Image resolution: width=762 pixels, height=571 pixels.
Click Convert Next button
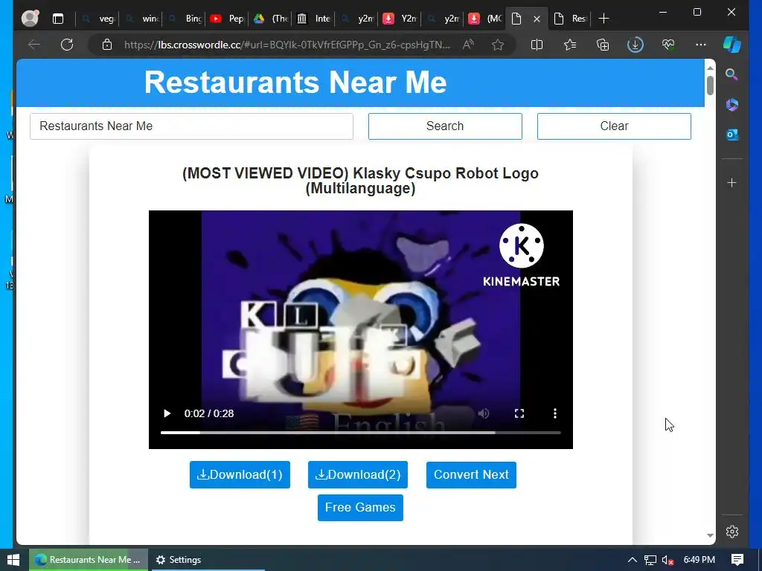tap(471, 474)
